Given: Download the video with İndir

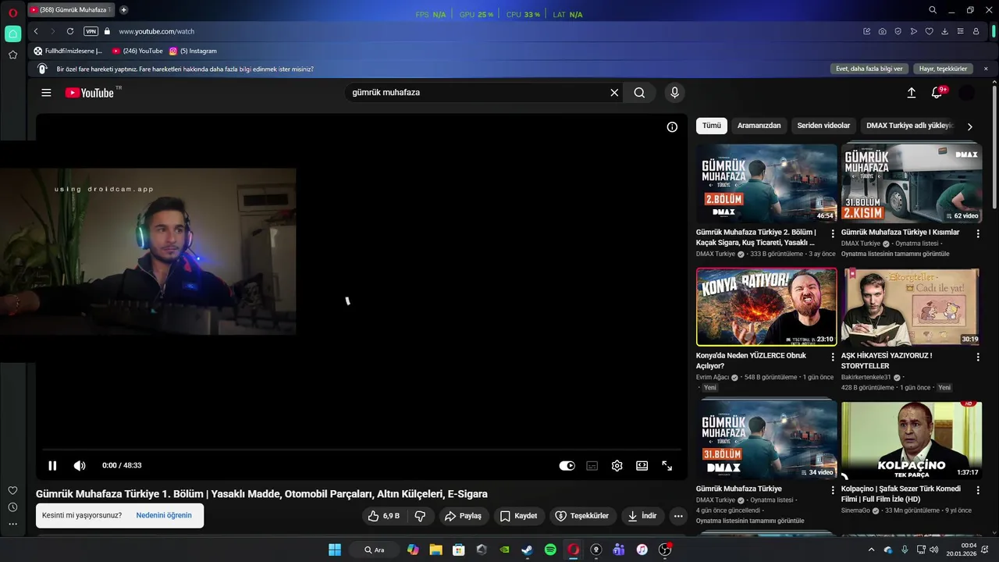Looking at the screenshot, I should click(x=642, y=516).
